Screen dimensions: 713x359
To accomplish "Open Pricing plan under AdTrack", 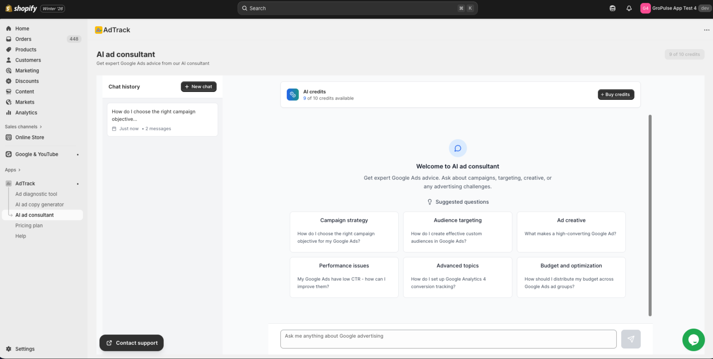I will tap(29, 225).
